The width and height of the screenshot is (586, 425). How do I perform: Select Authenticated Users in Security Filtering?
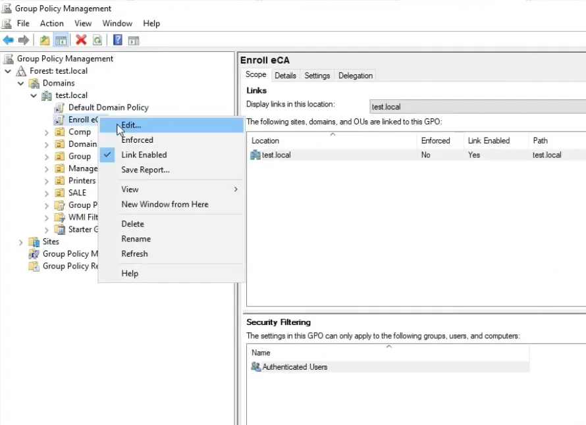pyautogui.click(x=388, y=366)
